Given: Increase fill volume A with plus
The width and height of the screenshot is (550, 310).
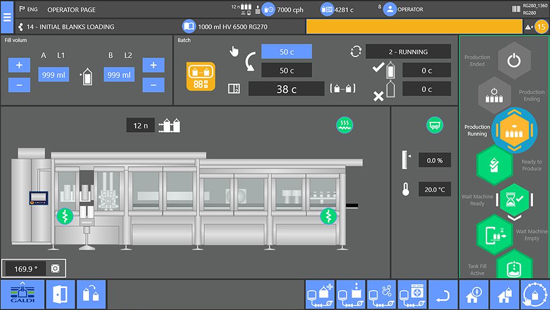Looking at the screenshot, I should pyautogui.click(x=19, y=65).
